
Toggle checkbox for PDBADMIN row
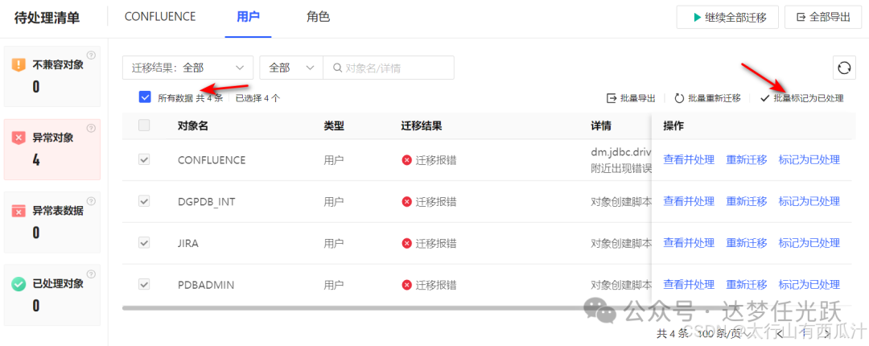(x=144, y=285)
